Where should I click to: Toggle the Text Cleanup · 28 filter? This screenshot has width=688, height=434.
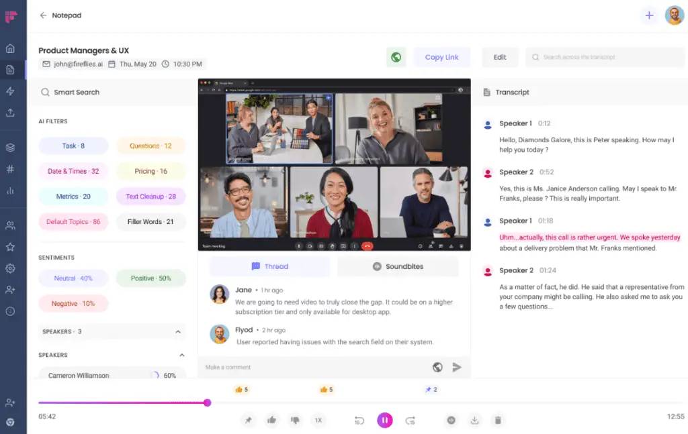pos(150,197)
